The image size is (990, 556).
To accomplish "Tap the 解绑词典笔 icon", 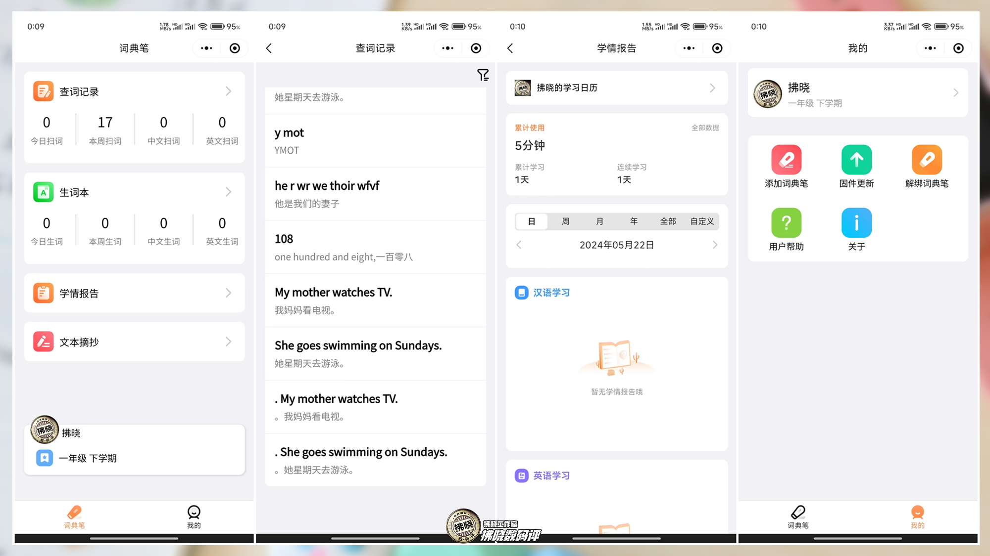I will point(927,160).
